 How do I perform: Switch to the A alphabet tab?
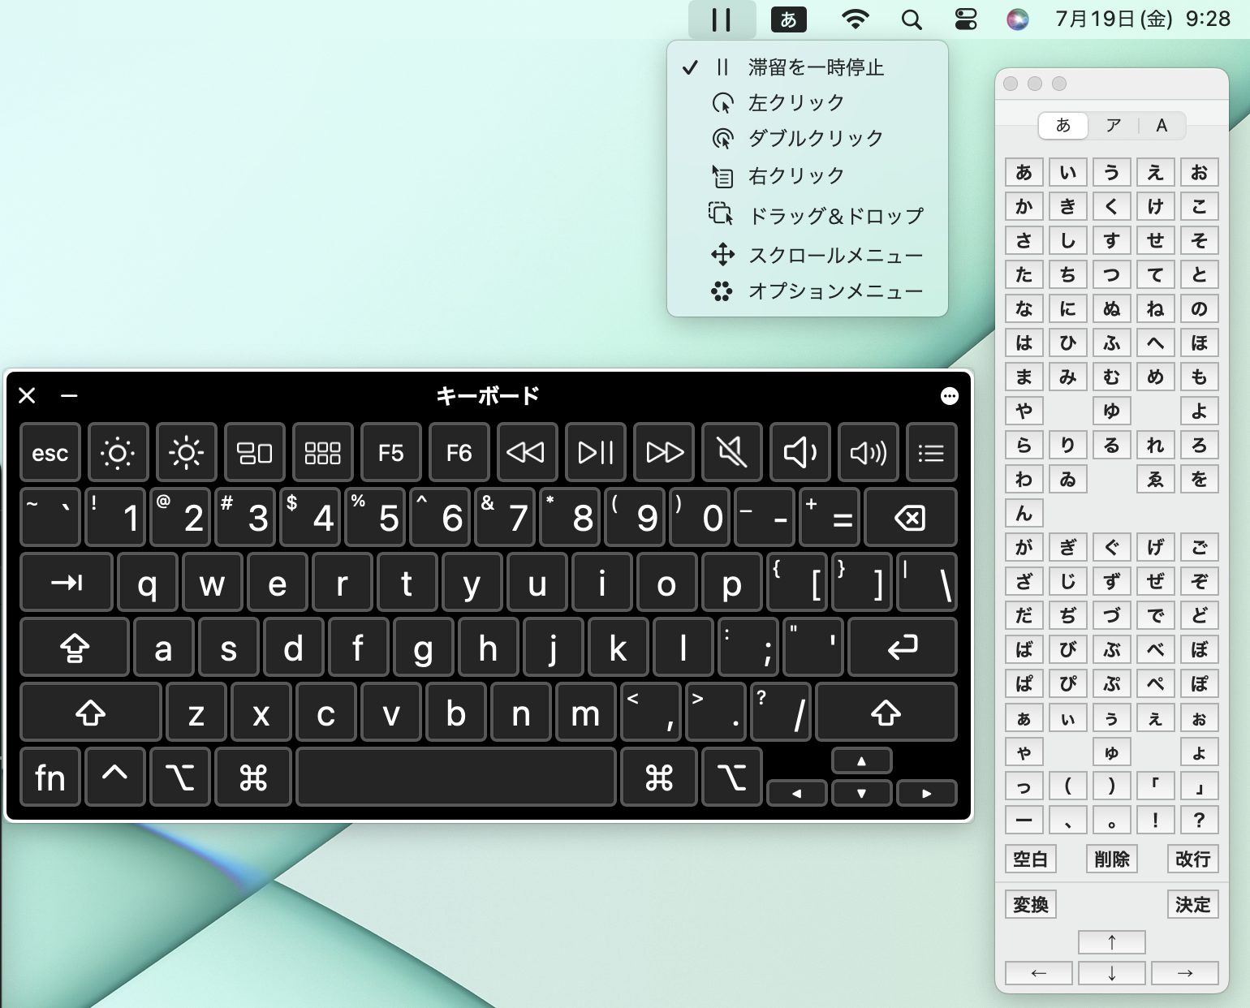[1162, 125]
